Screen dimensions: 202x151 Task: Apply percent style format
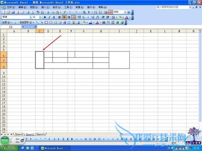(x=84, y=17)
